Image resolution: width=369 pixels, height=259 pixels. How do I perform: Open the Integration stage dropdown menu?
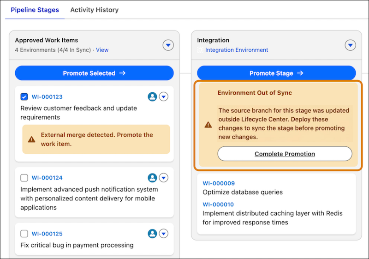(350, 45)
